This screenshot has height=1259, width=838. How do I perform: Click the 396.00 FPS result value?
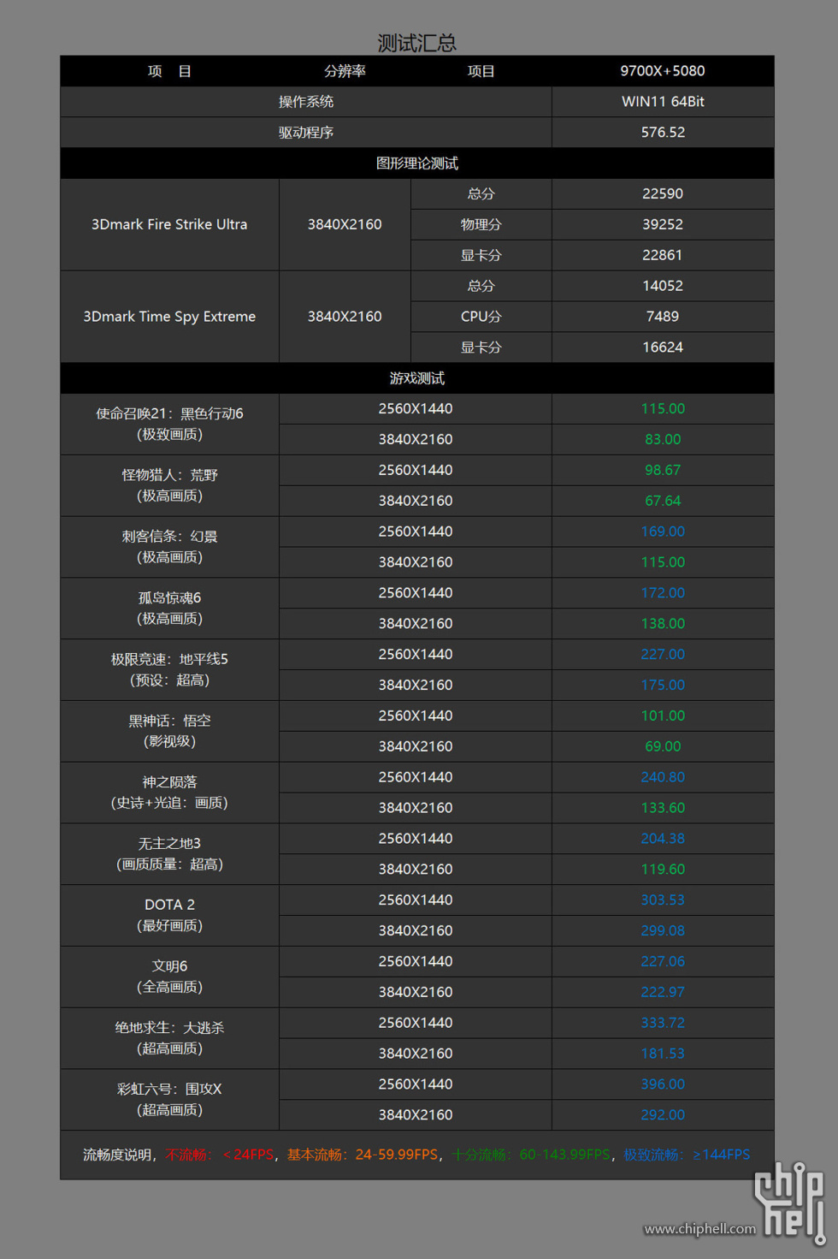(663, 1084)
